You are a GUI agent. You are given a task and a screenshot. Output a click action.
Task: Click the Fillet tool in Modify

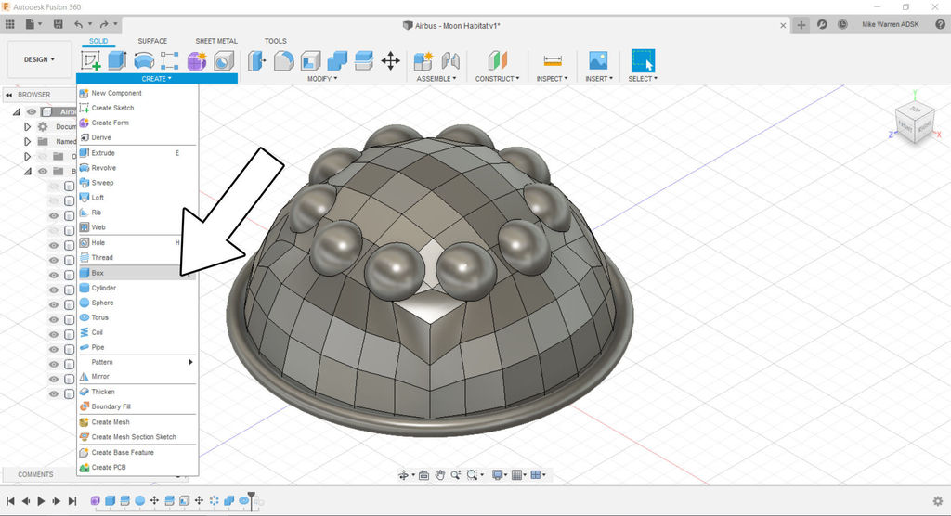pos(283,61)
